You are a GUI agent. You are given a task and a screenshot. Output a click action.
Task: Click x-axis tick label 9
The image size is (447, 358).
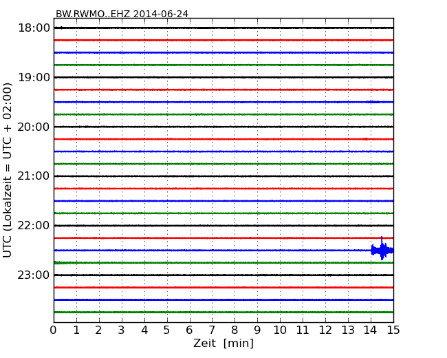(x=257, y=330)
